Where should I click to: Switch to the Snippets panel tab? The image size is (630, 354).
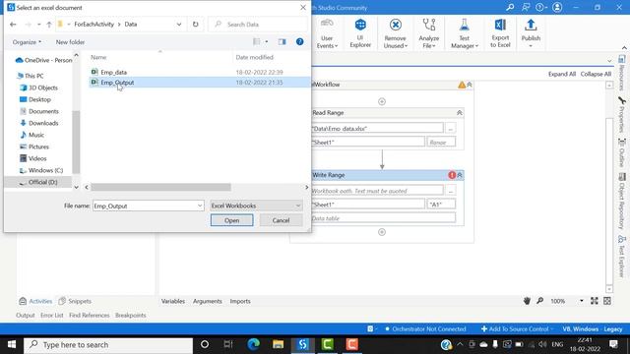tap(75, 301)
